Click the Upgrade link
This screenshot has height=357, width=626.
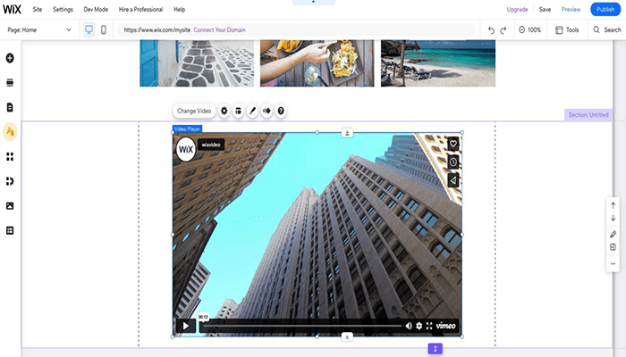click(x=518, y=9)
